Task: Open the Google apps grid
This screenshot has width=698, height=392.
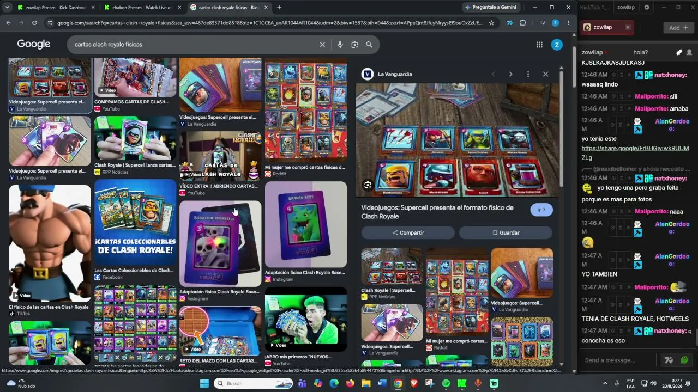Action: pyautogui.click(x=539, y=45)
